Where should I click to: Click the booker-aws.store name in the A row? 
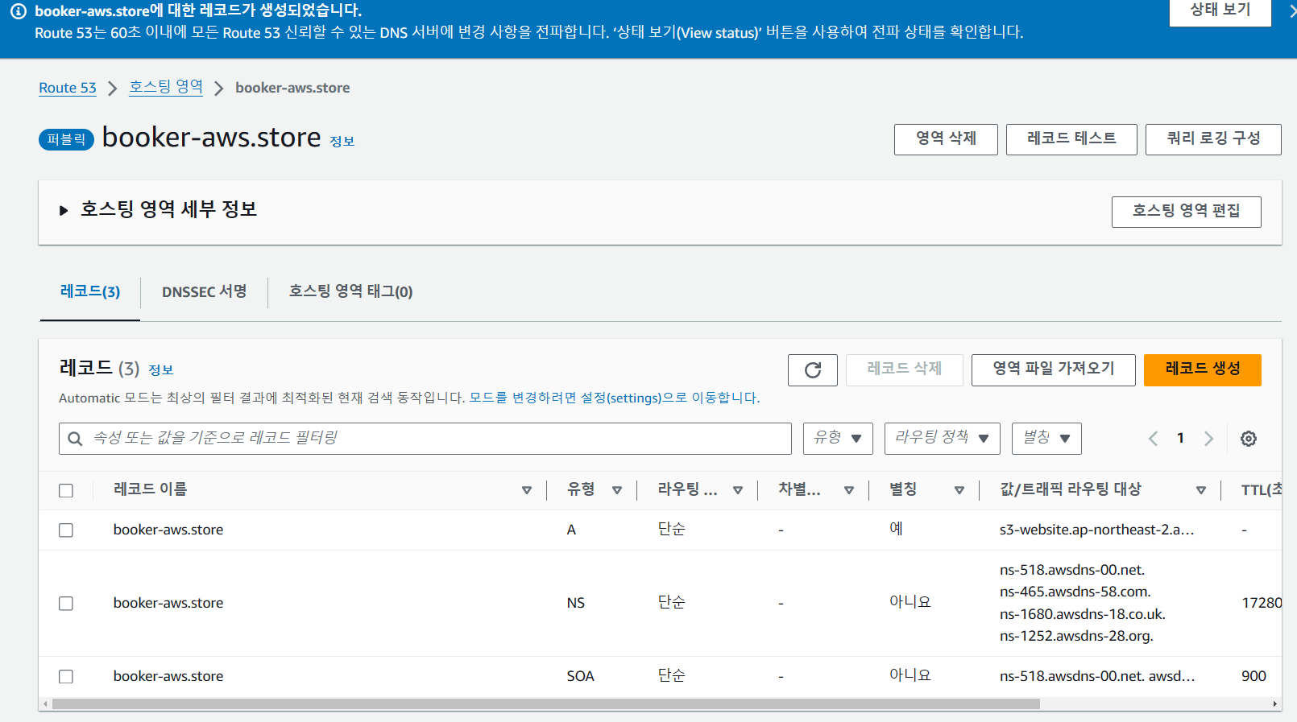[x=168, y=530]
